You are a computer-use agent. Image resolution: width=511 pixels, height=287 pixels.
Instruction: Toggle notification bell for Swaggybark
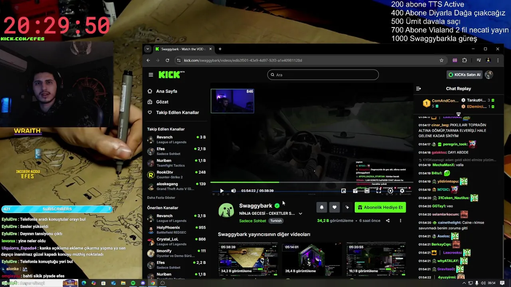point(322,207)
